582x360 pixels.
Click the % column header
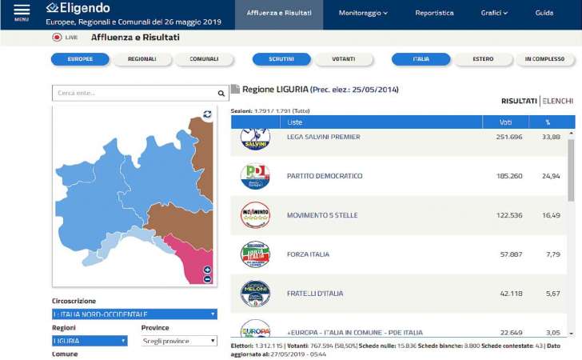coord(548,122)
